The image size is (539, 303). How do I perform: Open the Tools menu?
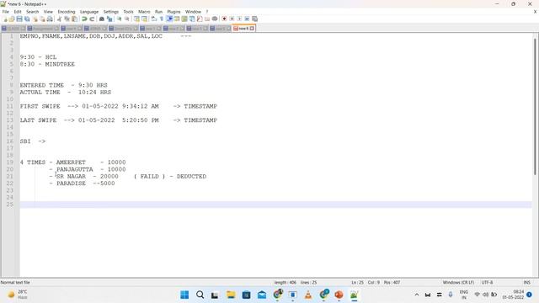pyautogui.click(x=128, y=12)
